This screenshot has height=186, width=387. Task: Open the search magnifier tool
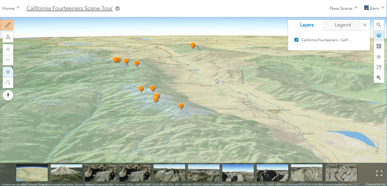pos(379,25)
